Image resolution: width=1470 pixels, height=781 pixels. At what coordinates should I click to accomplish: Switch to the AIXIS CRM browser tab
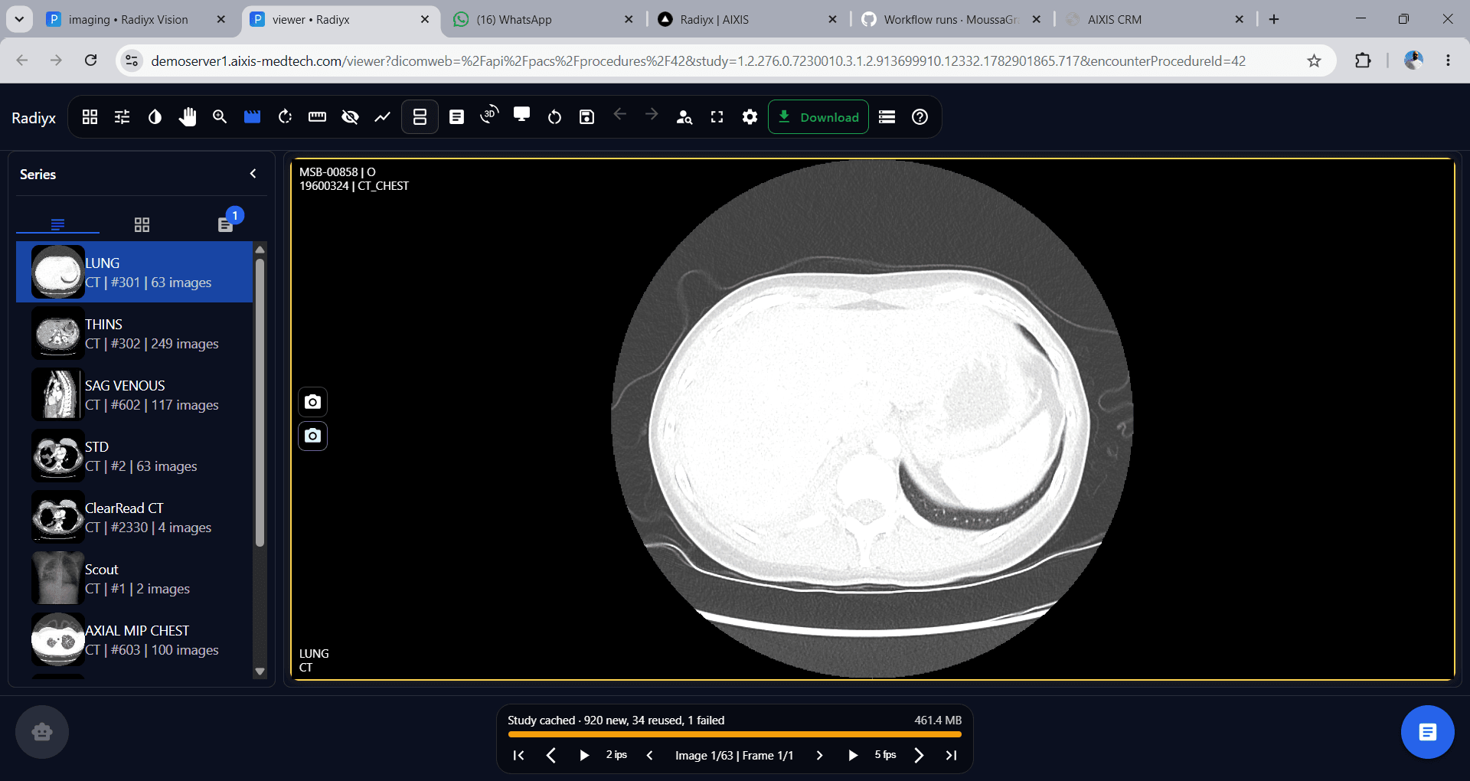(x=1114, y=19)
